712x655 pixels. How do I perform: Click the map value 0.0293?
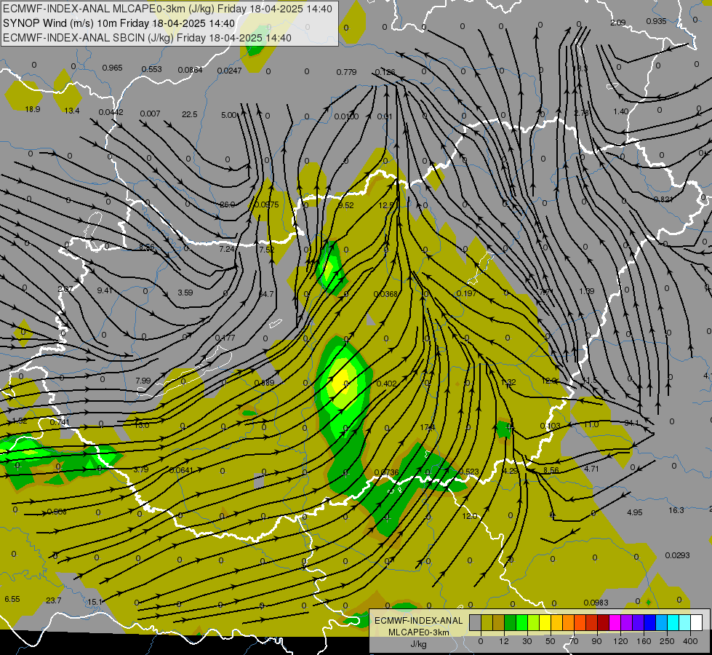click(x=677, y=555)
